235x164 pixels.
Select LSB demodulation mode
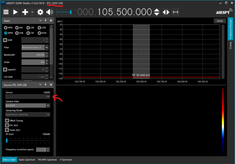click(x=30, y=28)
